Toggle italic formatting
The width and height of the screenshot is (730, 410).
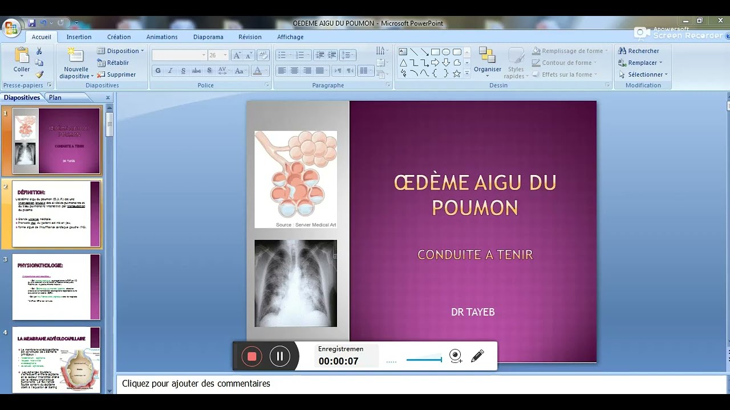pyautogui.click(x=171, y=71)
